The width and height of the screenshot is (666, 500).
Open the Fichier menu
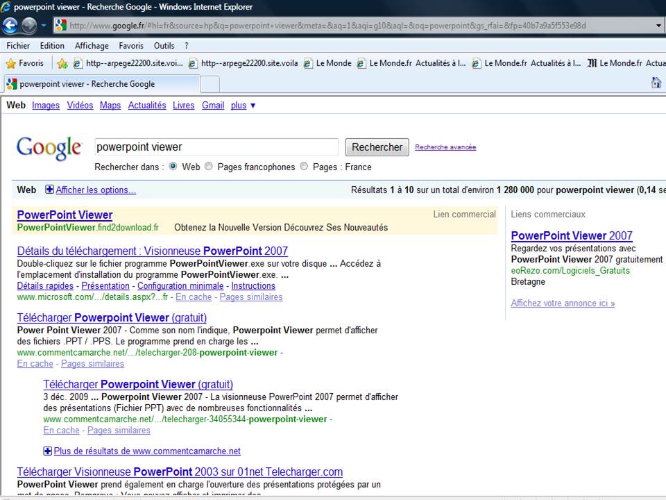coord(18,46)
